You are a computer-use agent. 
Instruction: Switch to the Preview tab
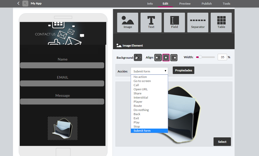coord(185,4)
